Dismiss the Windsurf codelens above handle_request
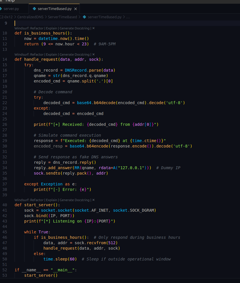The image size is (240, 283). point(93,54)
